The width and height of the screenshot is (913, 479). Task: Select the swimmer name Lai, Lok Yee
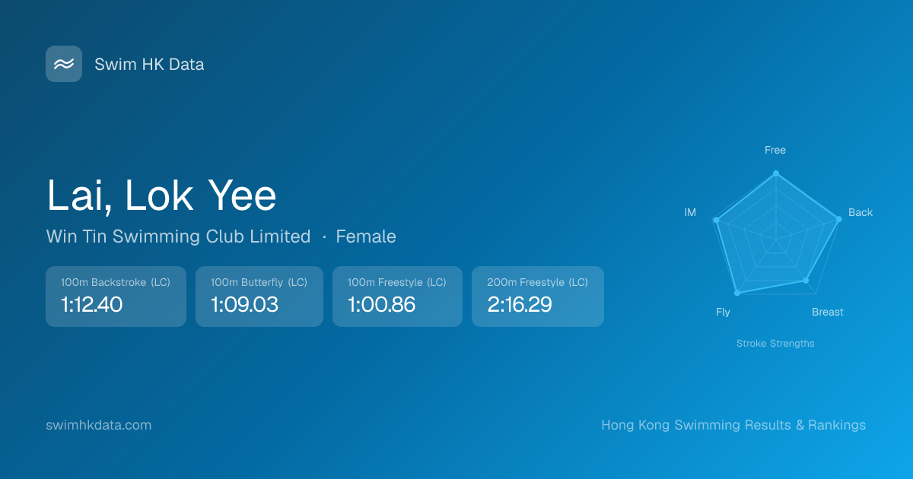point(161,196)
